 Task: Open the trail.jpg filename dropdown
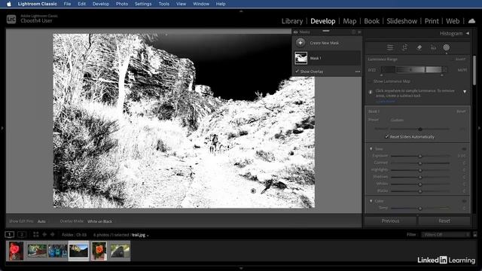[x=140, y=235]
